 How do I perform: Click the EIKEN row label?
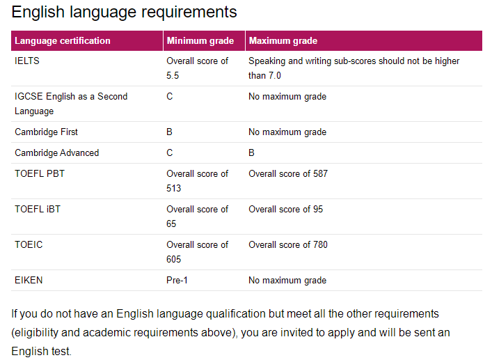29,280
